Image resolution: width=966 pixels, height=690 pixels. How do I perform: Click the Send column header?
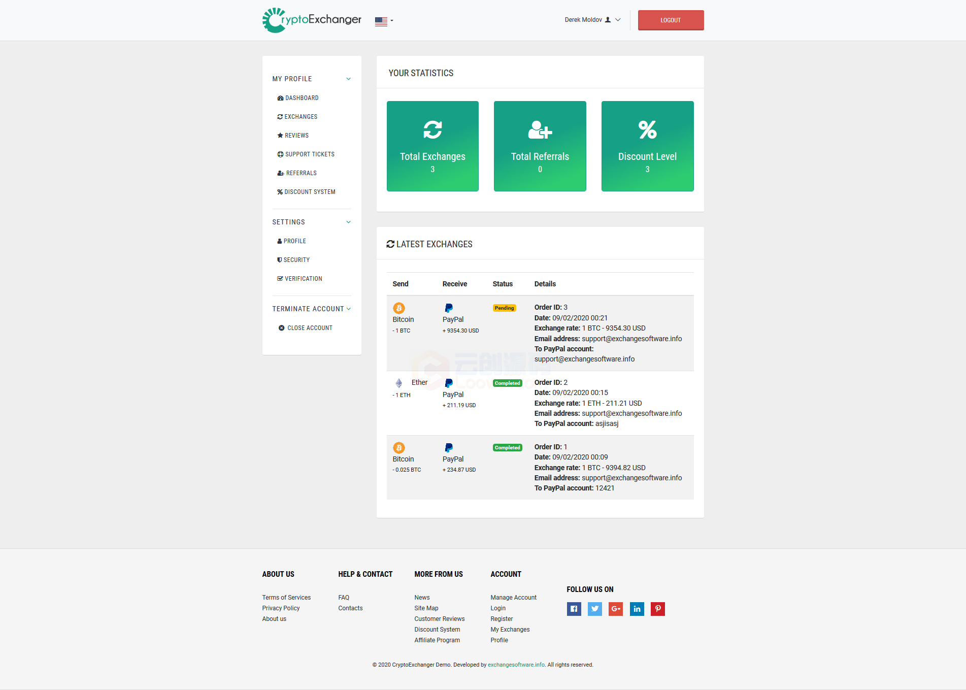click(x=401, y=284)
